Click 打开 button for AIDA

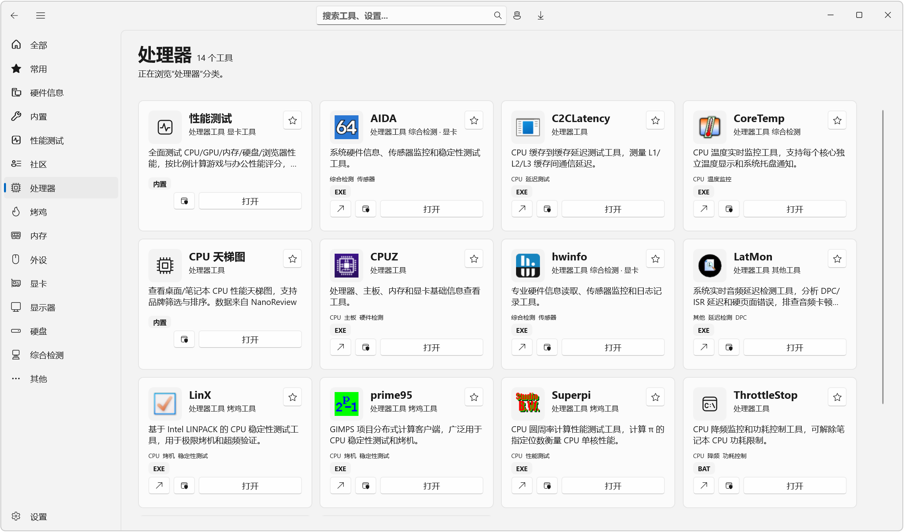tap(432, 209)
